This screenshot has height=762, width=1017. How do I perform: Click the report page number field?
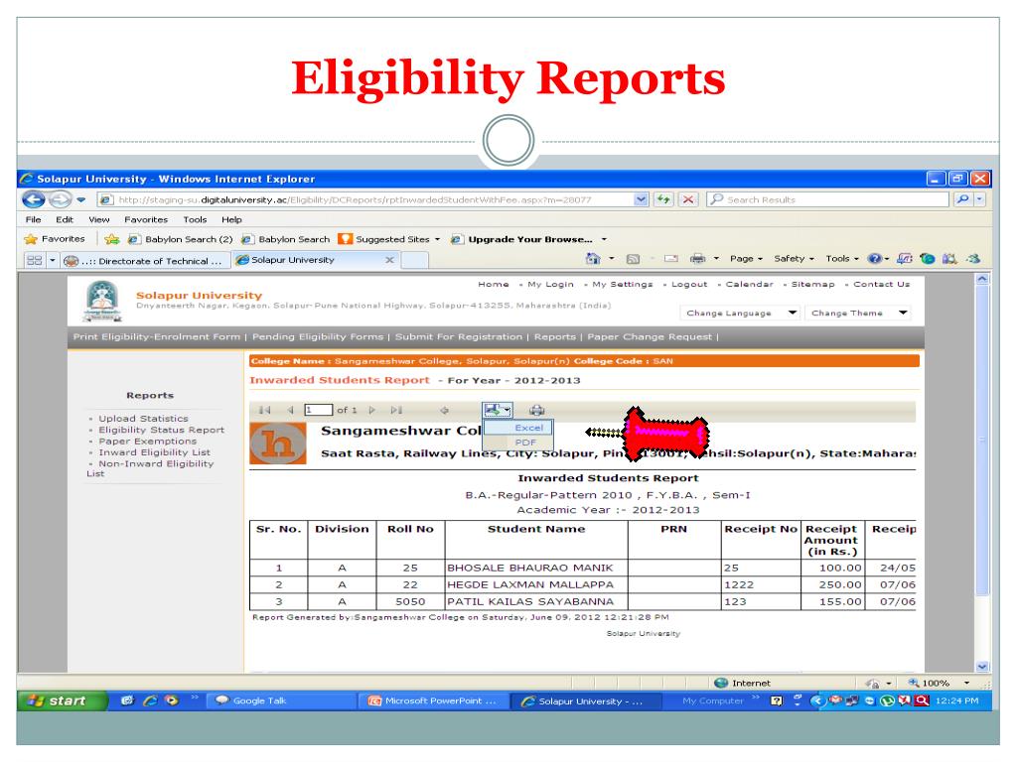tap(318, 410)
